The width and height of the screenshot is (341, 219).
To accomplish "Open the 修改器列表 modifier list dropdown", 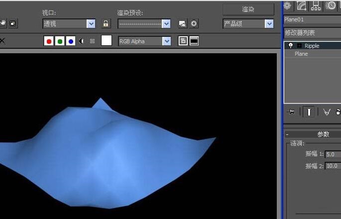I will 313,33.
